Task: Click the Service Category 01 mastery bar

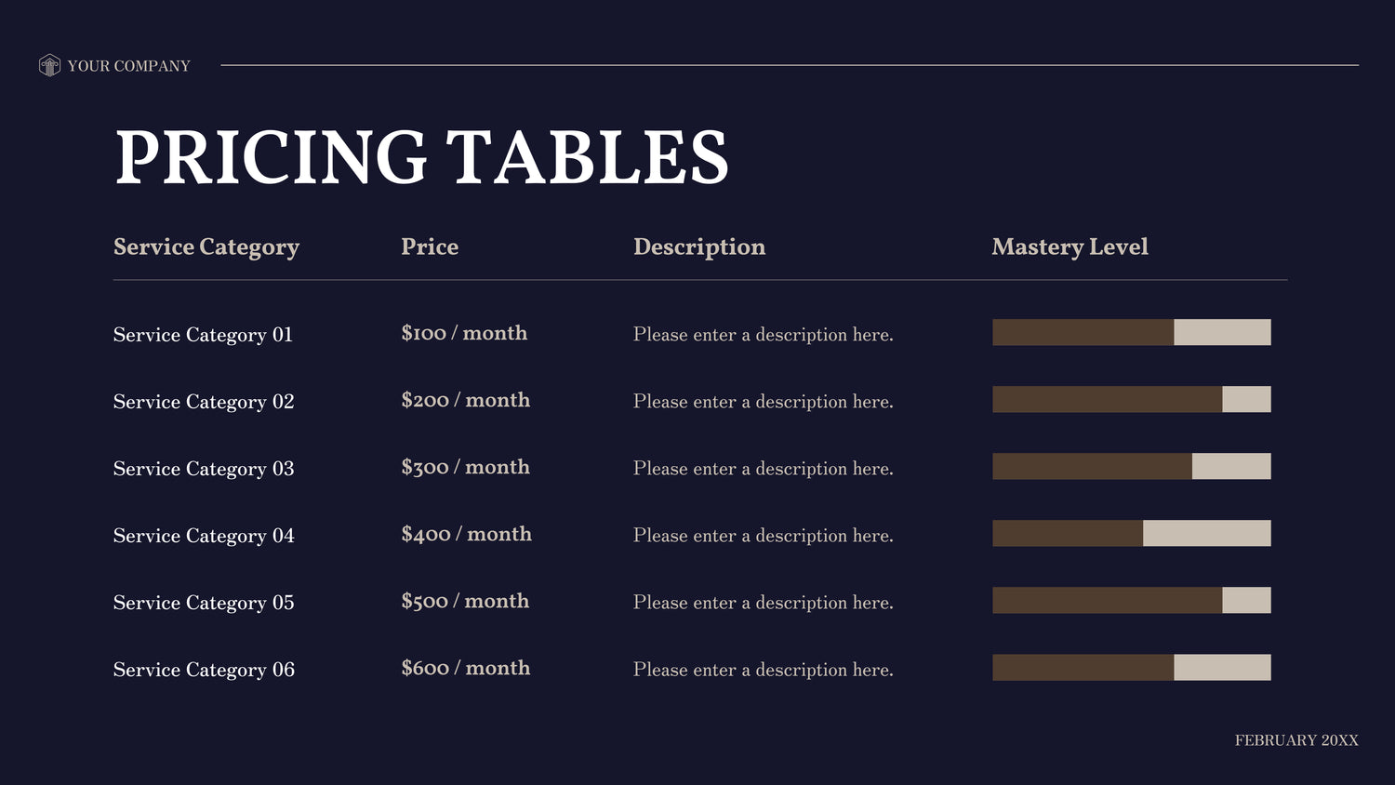Action: pos(1131,332)
